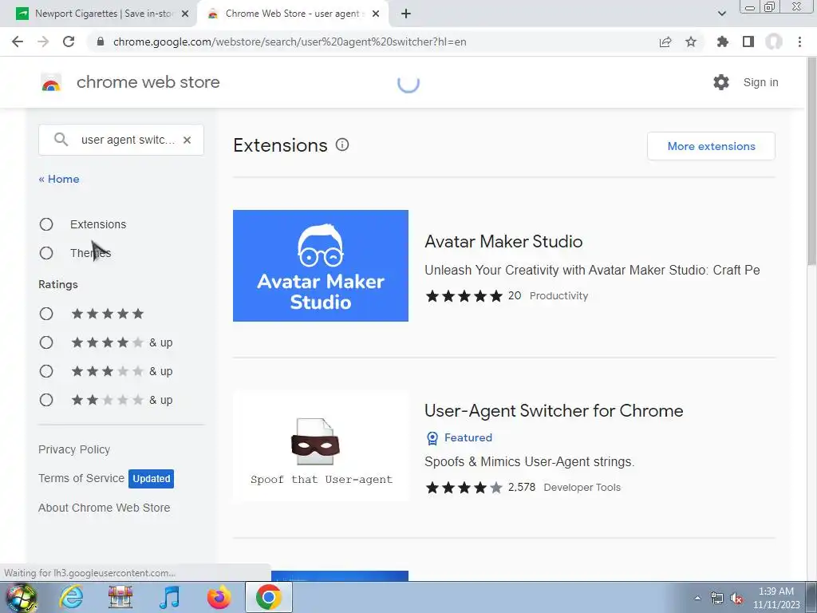The width and height of the screenshot is (817, 613).
Task: Filter by four stars & up
Action: (x=46, y=342)
